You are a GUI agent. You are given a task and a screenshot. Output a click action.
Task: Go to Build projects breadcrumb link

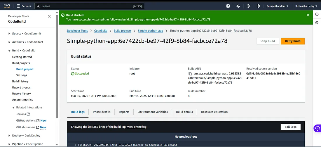(x=123, y=31)
